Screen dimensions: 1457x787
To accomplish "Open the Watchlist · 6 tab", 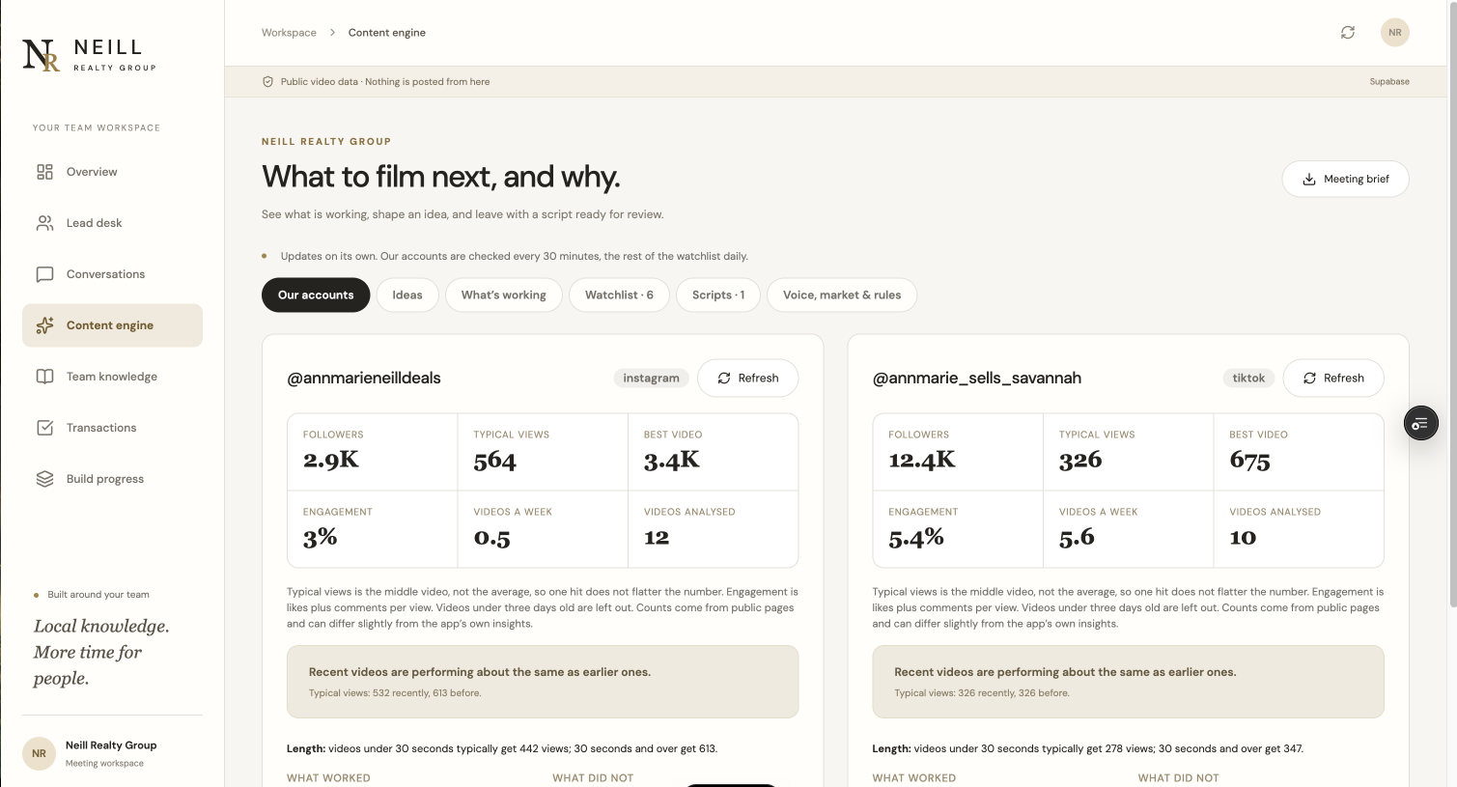I will coord(619,295).
